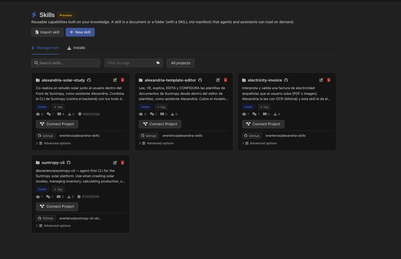Add a tag to alexandria-solar-study
Image resolution: width=401 pixels, height=259 pixels.
click(58, 107)
